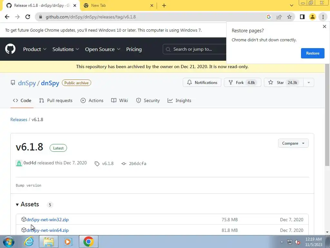Bookmark this page with the star icon
330x248 pixels.
[289, 17]
